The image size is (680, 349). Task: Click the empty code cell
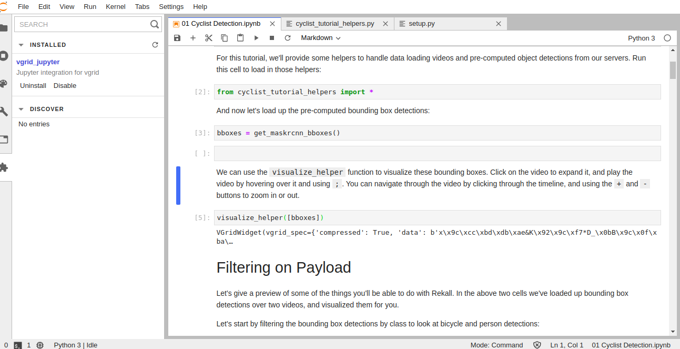click(437, 154)
